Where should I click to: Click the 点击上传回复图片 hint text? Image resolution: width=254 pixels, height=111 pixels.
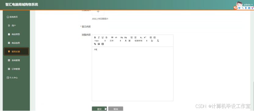pos(100,19)
